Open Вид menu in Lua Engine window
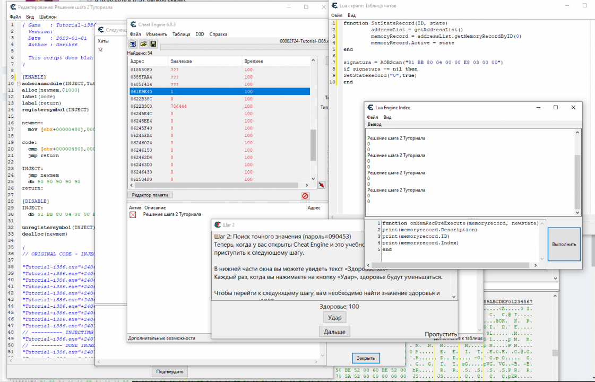 (x=387, y=117)
